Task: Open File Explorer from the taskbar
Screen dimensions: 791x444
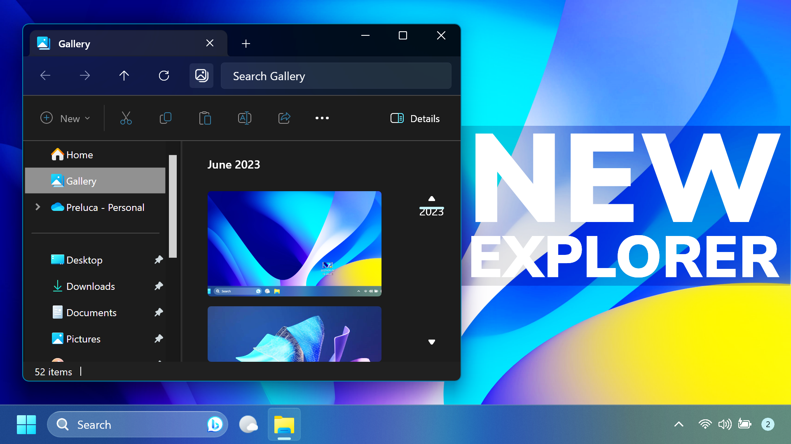Action: pyautogui.click(x=284, y=424)
